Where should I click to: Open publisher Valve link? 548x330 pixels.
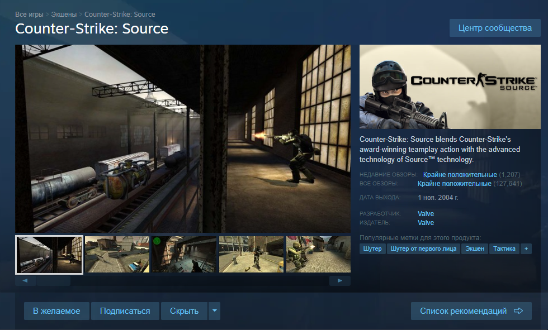[x=426, y=223]
